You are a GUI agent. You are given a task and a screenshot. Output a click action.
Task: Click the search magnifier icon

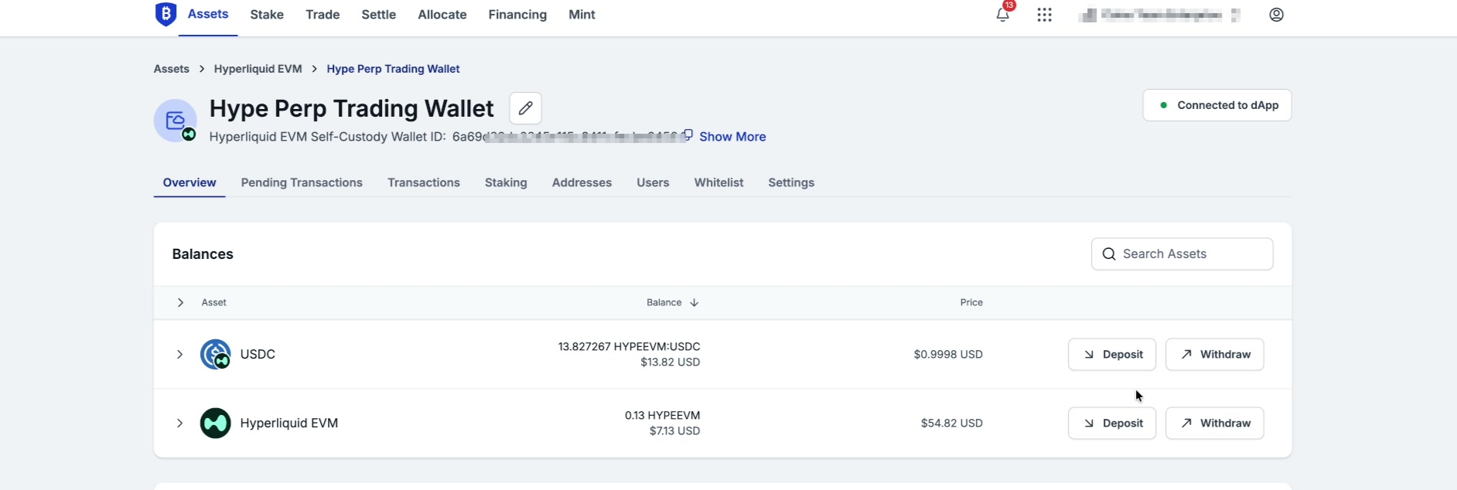[x=1108, y=254]
